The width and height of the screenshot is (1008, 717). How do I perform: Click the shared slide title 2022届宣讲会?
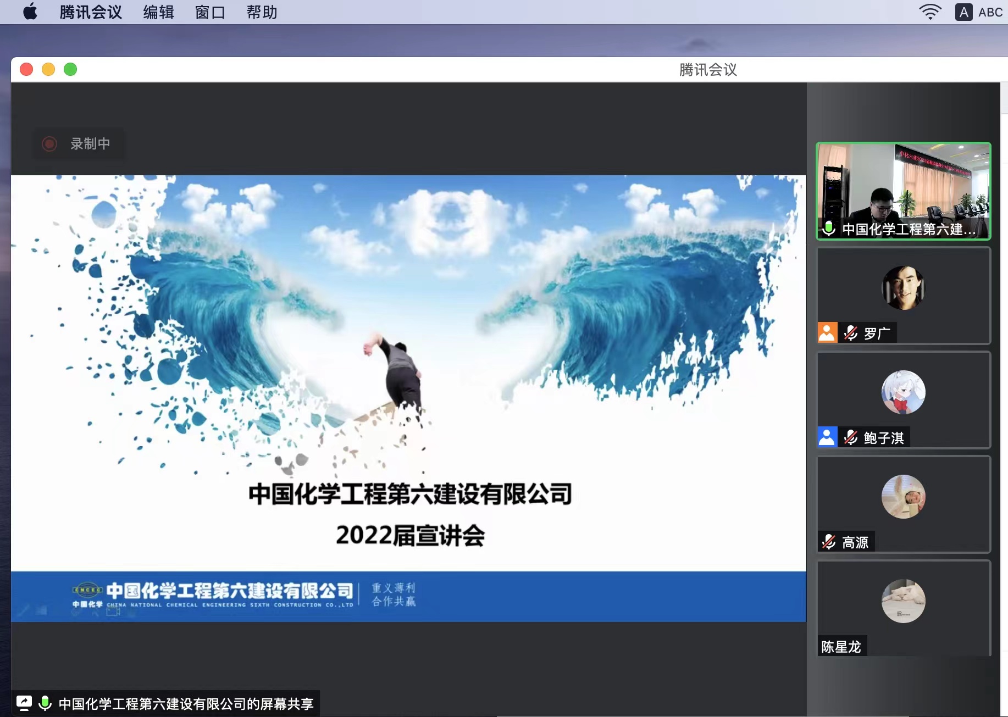410,536
